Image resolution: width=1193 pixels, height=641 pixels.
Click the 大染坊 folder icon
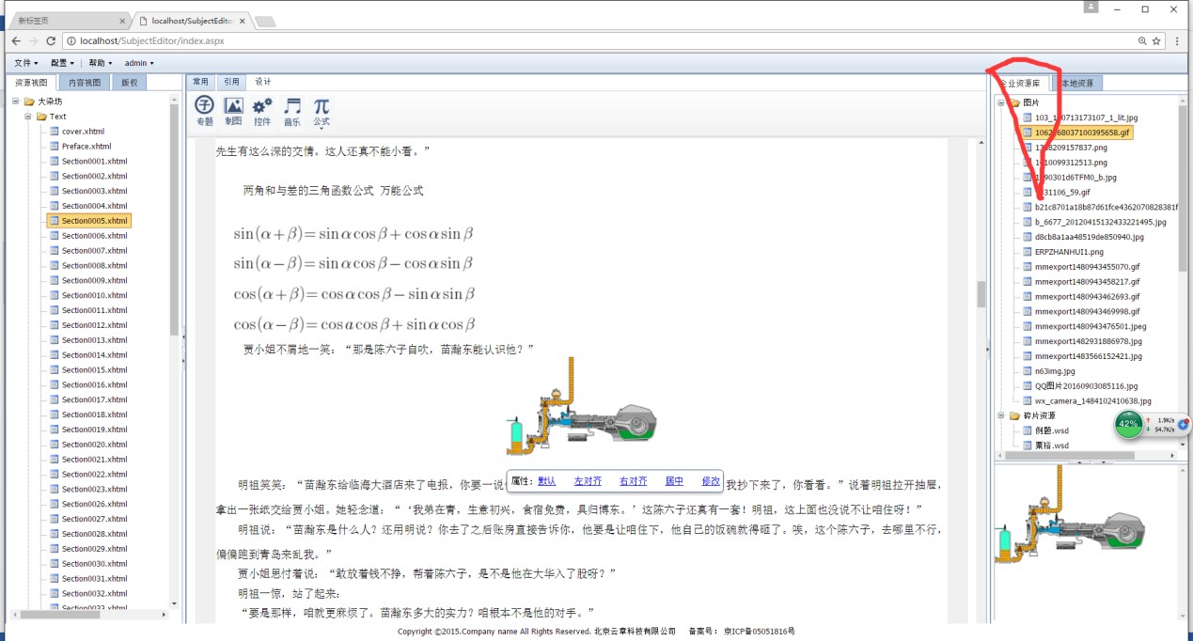point(29,102)
